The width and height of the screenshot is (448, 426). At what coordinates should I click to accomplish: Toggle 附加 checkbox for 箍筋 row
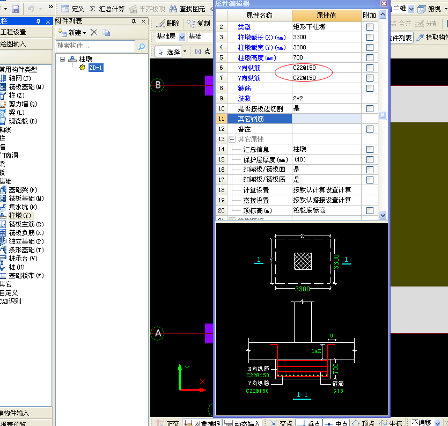[370, 88]
